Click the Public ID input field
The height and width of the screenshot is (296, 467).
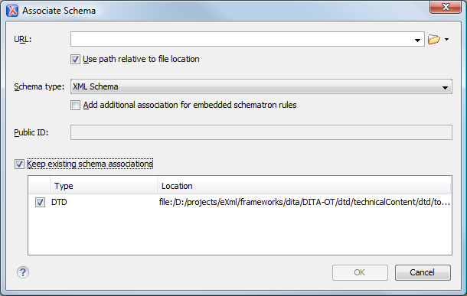(261, 132)
